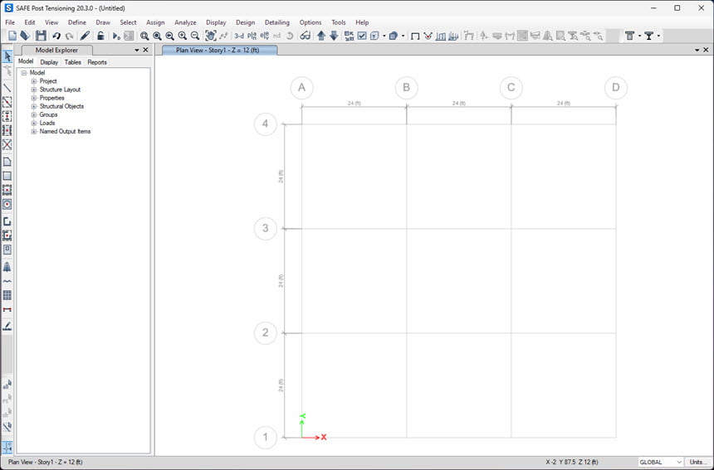Toggle the padlock model lock icon
Screen dimensions: 714x470
tap(100, 36)
